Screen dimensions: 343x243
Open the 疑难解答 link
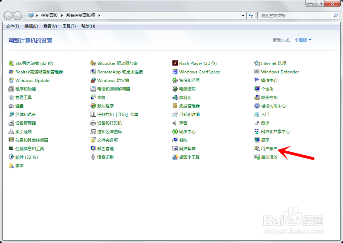coord(187,149)
